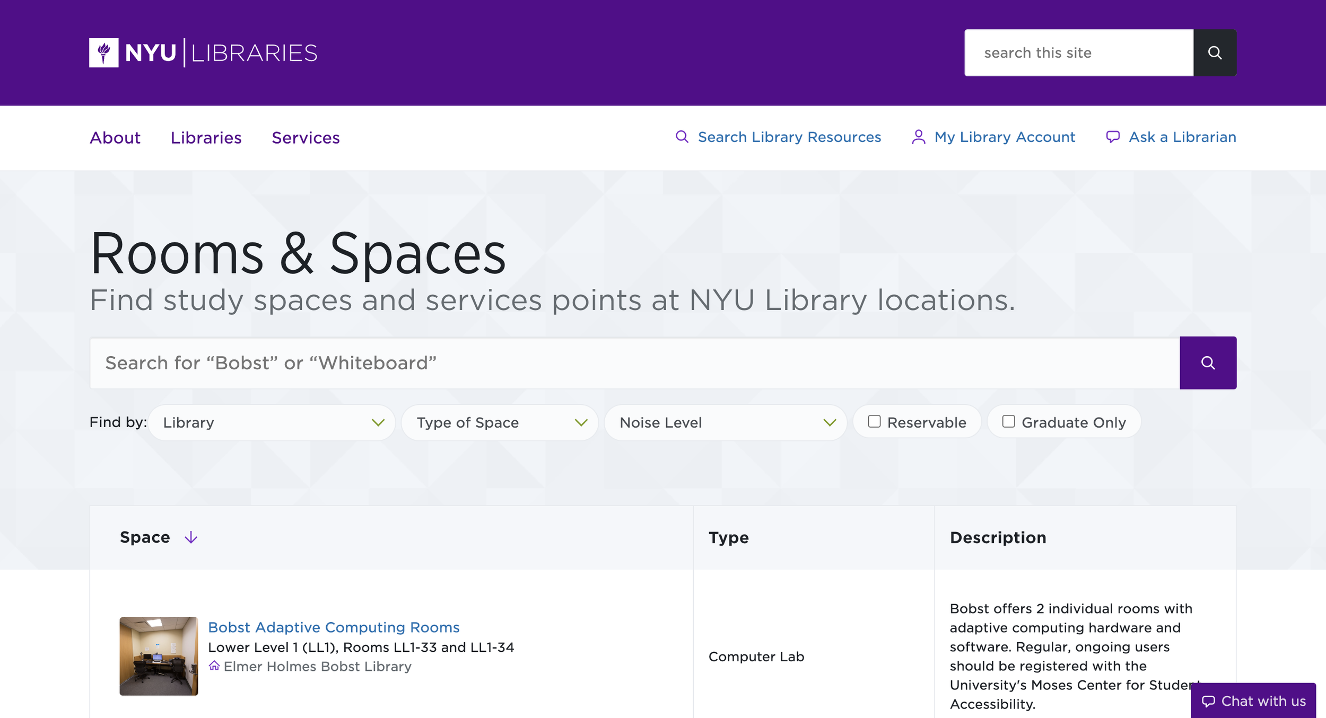Open Bobst Adaptive Computing Rooms link

(x=334, y=627)
